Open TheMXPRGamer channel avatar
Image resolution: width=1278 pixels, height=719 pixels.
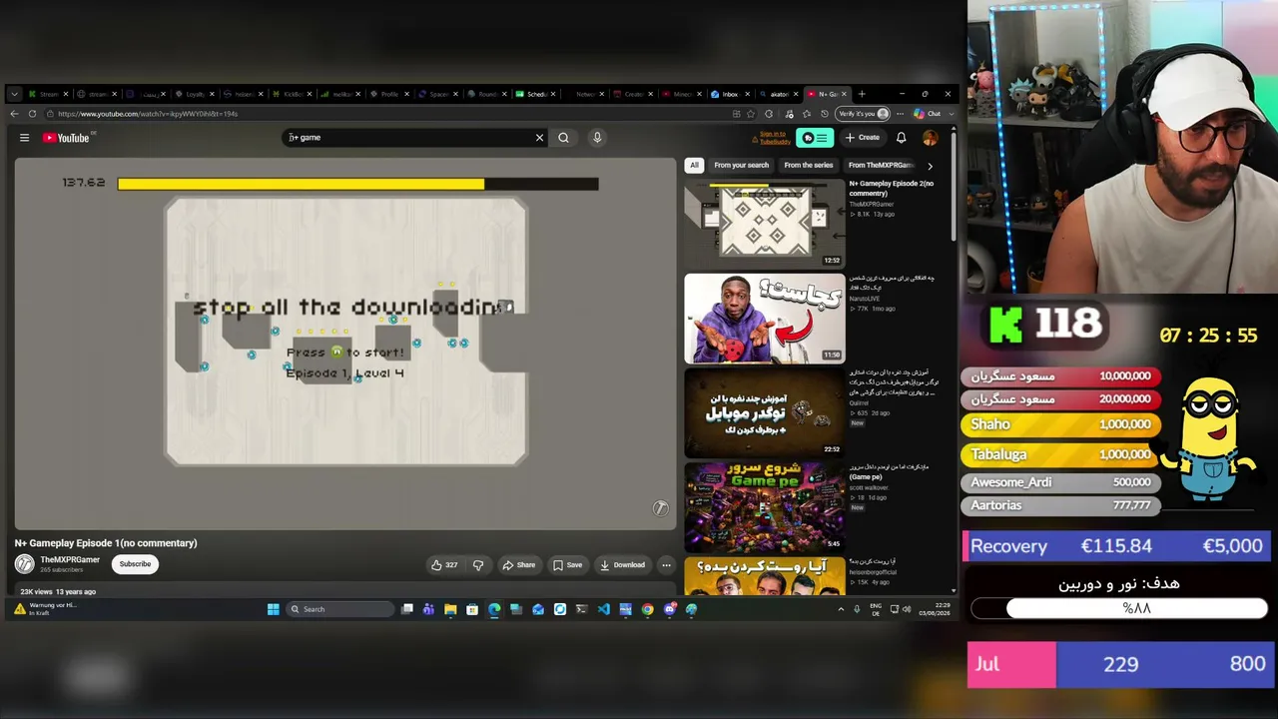tap(24, 564)
